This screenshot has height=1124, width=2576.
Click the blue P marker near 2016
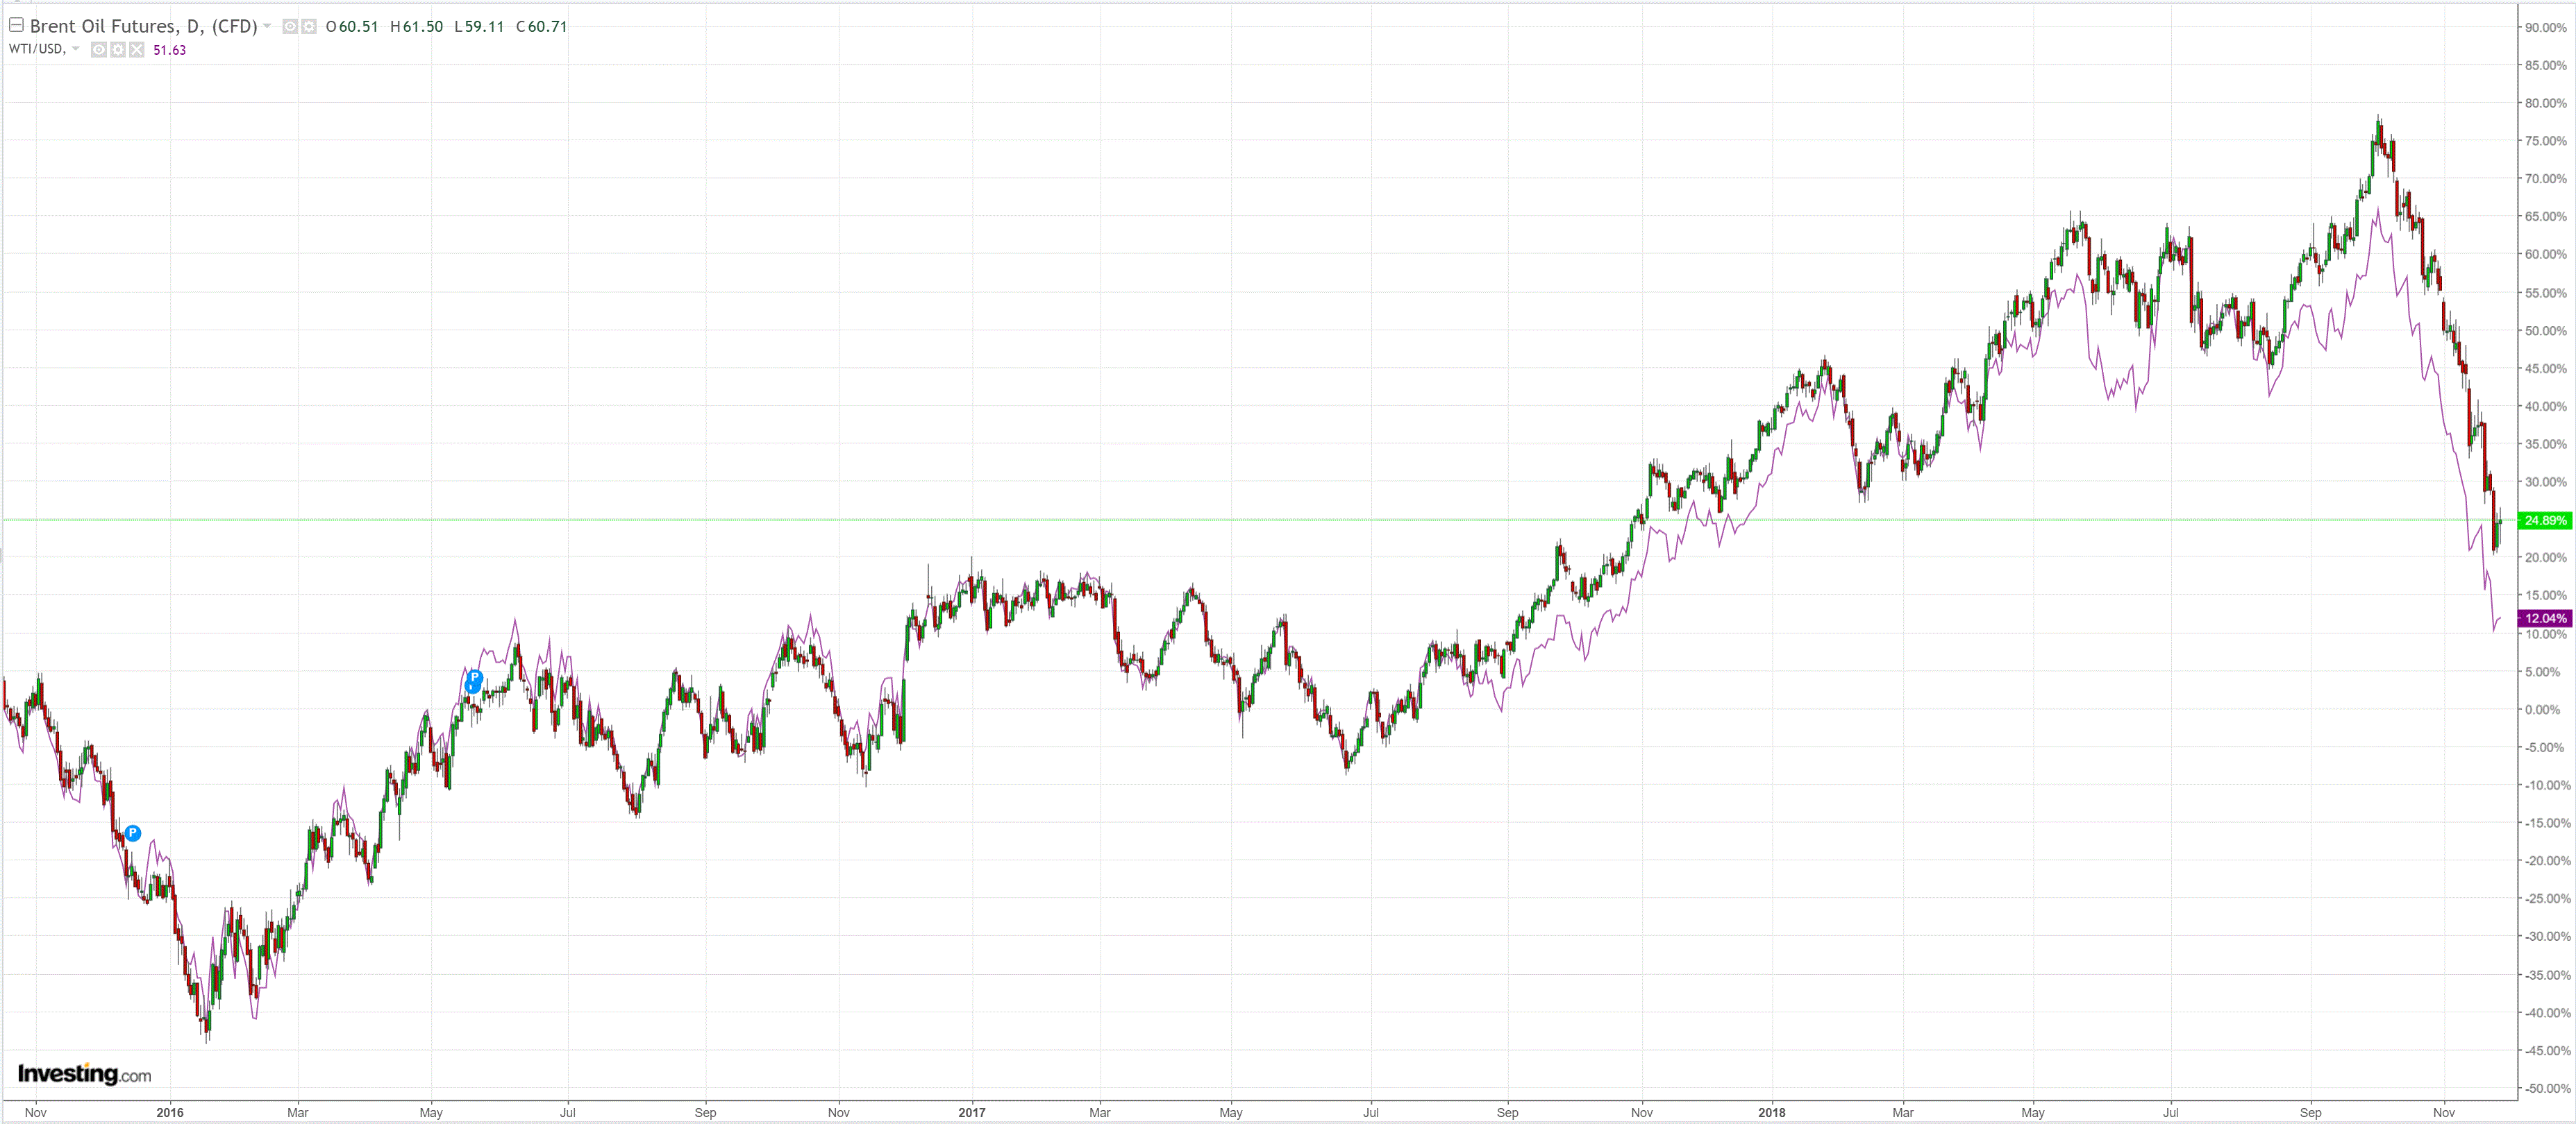click(133, 833)
